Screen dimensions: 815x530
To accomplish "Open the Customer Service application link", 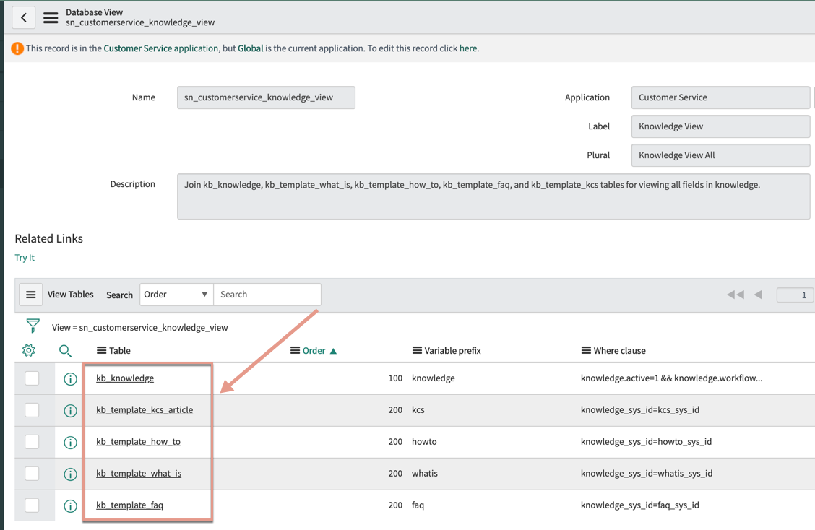I will tap(160, 48).
